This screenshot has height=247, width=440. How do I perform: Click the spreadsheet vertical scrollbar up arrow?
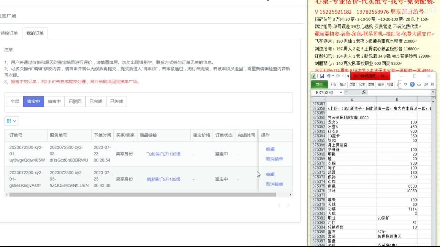click(x=433, y=101)
